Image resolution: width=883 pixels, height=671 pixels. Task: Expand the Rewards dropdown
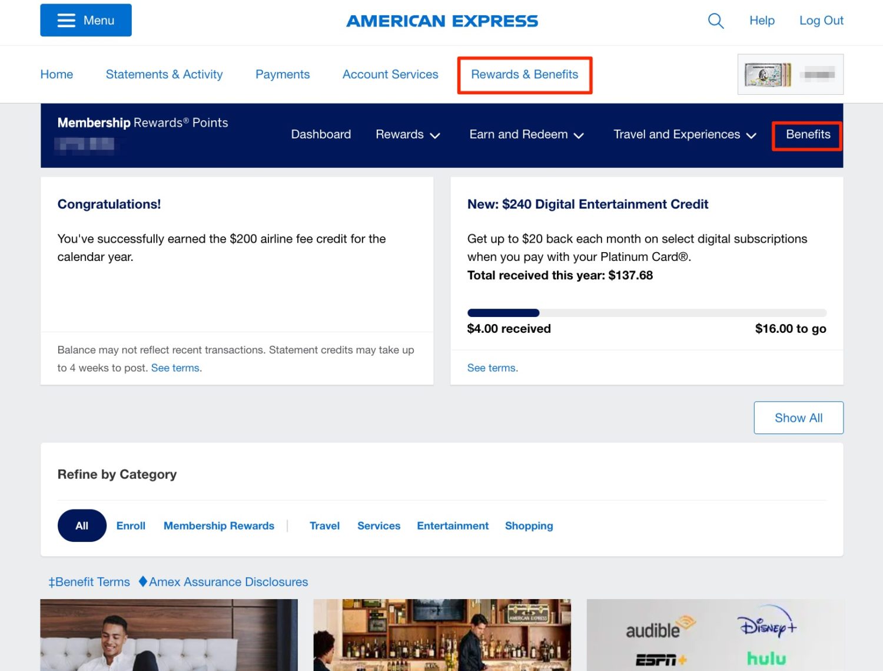tap(407, 134)
